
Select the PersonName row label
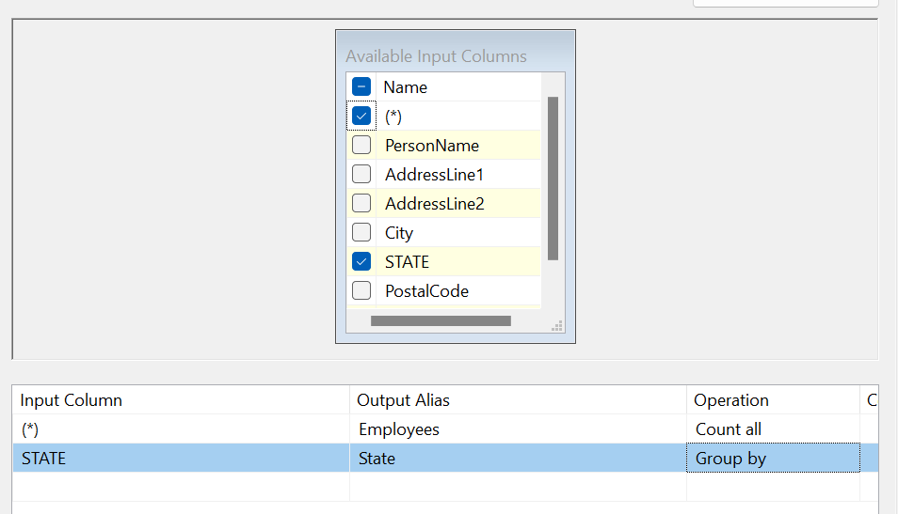432,146
